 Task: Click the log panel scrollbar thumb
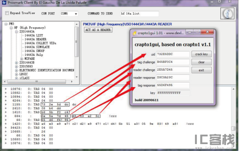233,129
